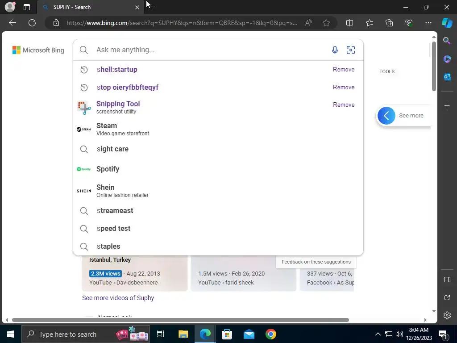This screenshot has height=343, width=457.
Task: Add a sidebar app with plus icon
Action: 447,105
